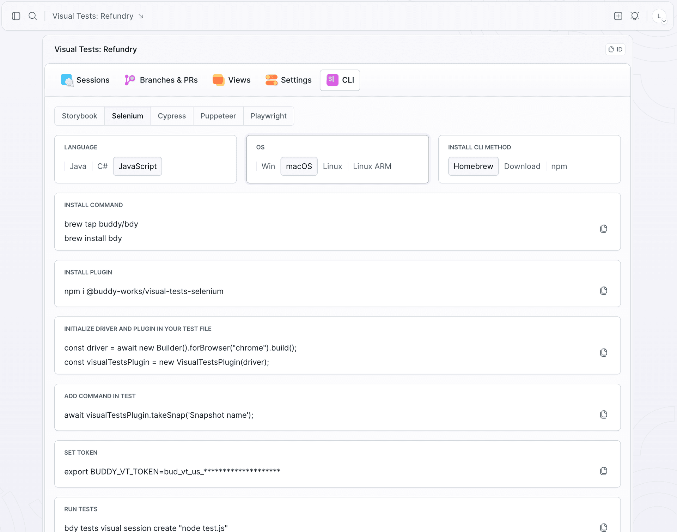Click the CLI terminal icon
Viewport: 677px width, 532px height.
tap(332, 80)
